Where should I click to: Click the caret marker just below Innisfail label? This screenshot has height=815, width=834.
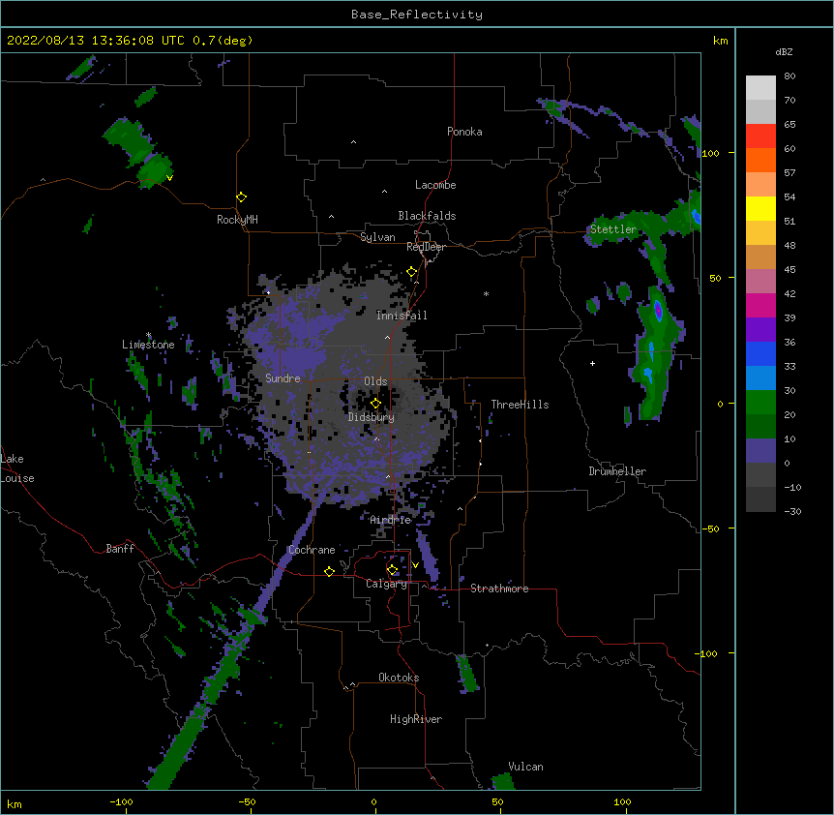(x=387, y=337)
